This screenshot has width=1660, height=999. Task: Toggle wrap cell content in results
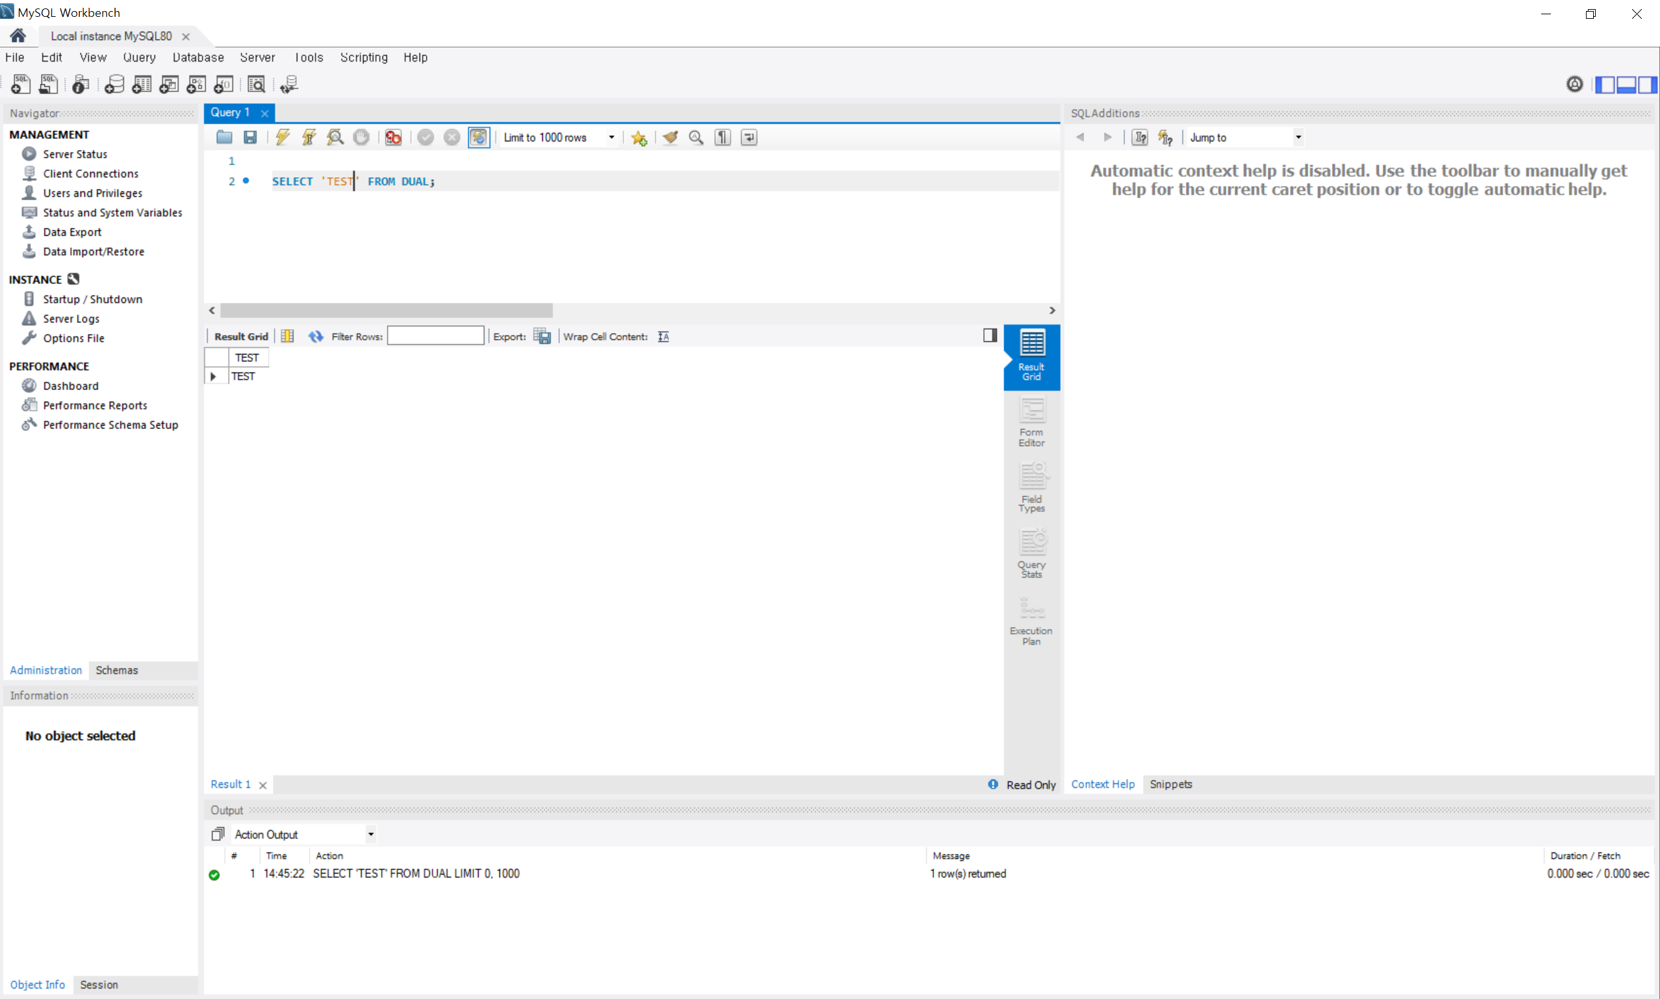(663, 337)
